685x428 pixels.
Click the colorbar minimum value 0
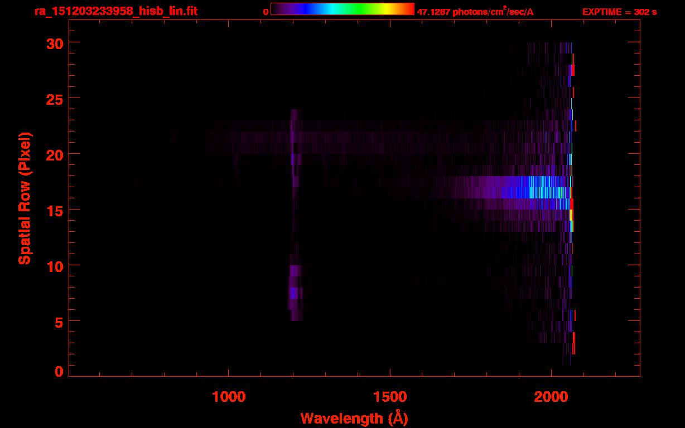click(x=266, y=12)
